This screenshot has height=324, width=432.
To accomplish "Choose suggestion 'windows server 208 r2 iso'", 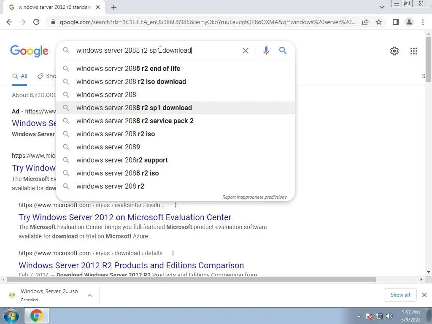I will [175, 134].
